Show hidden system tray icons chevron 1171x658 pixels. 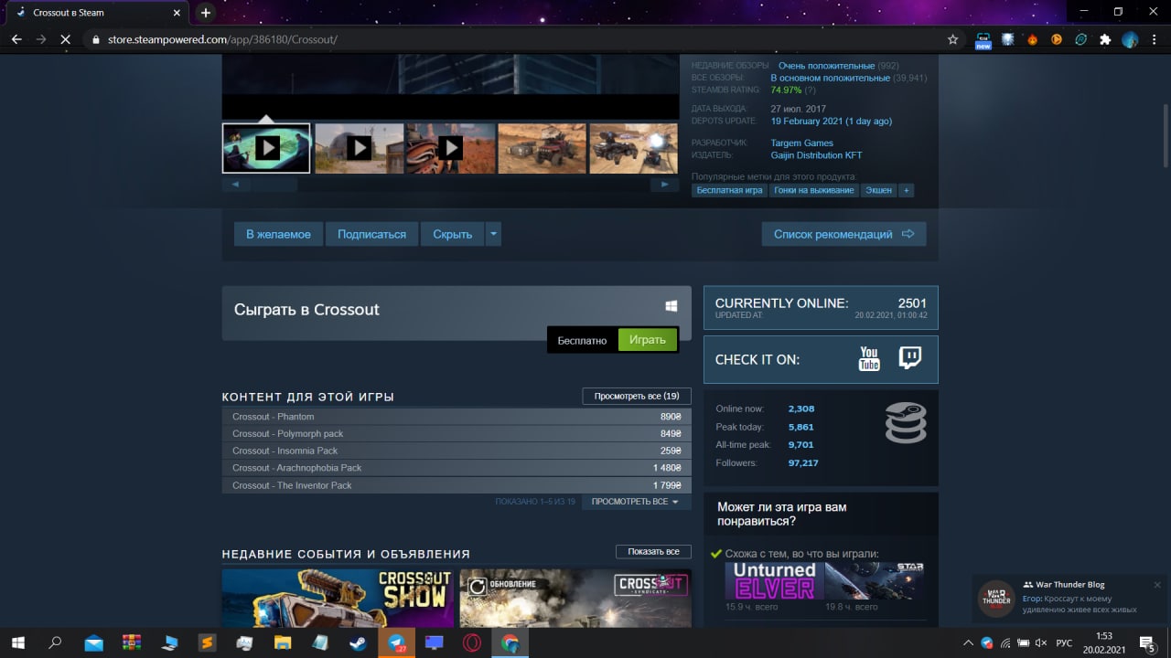point(970,642)
